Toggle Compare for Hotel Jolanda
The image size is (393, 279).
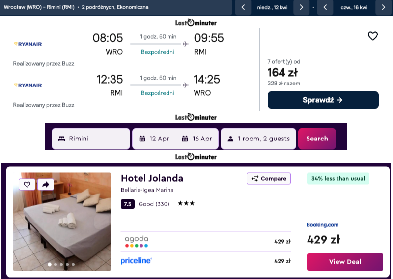coord(269,178)
